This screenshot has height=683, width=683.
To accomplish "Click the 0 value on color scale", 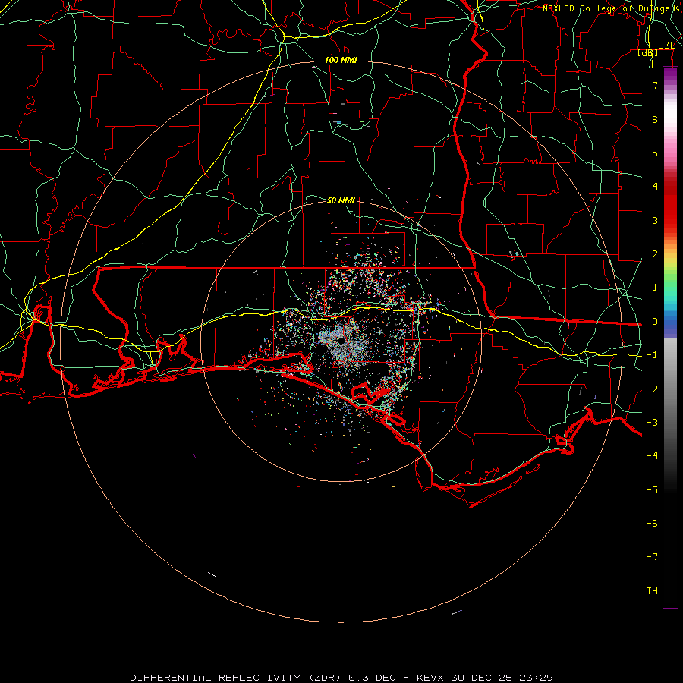I will 655,322.
